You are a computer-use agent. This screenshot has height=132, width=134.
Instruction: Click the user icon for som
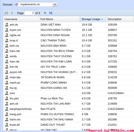pos(7,93)
